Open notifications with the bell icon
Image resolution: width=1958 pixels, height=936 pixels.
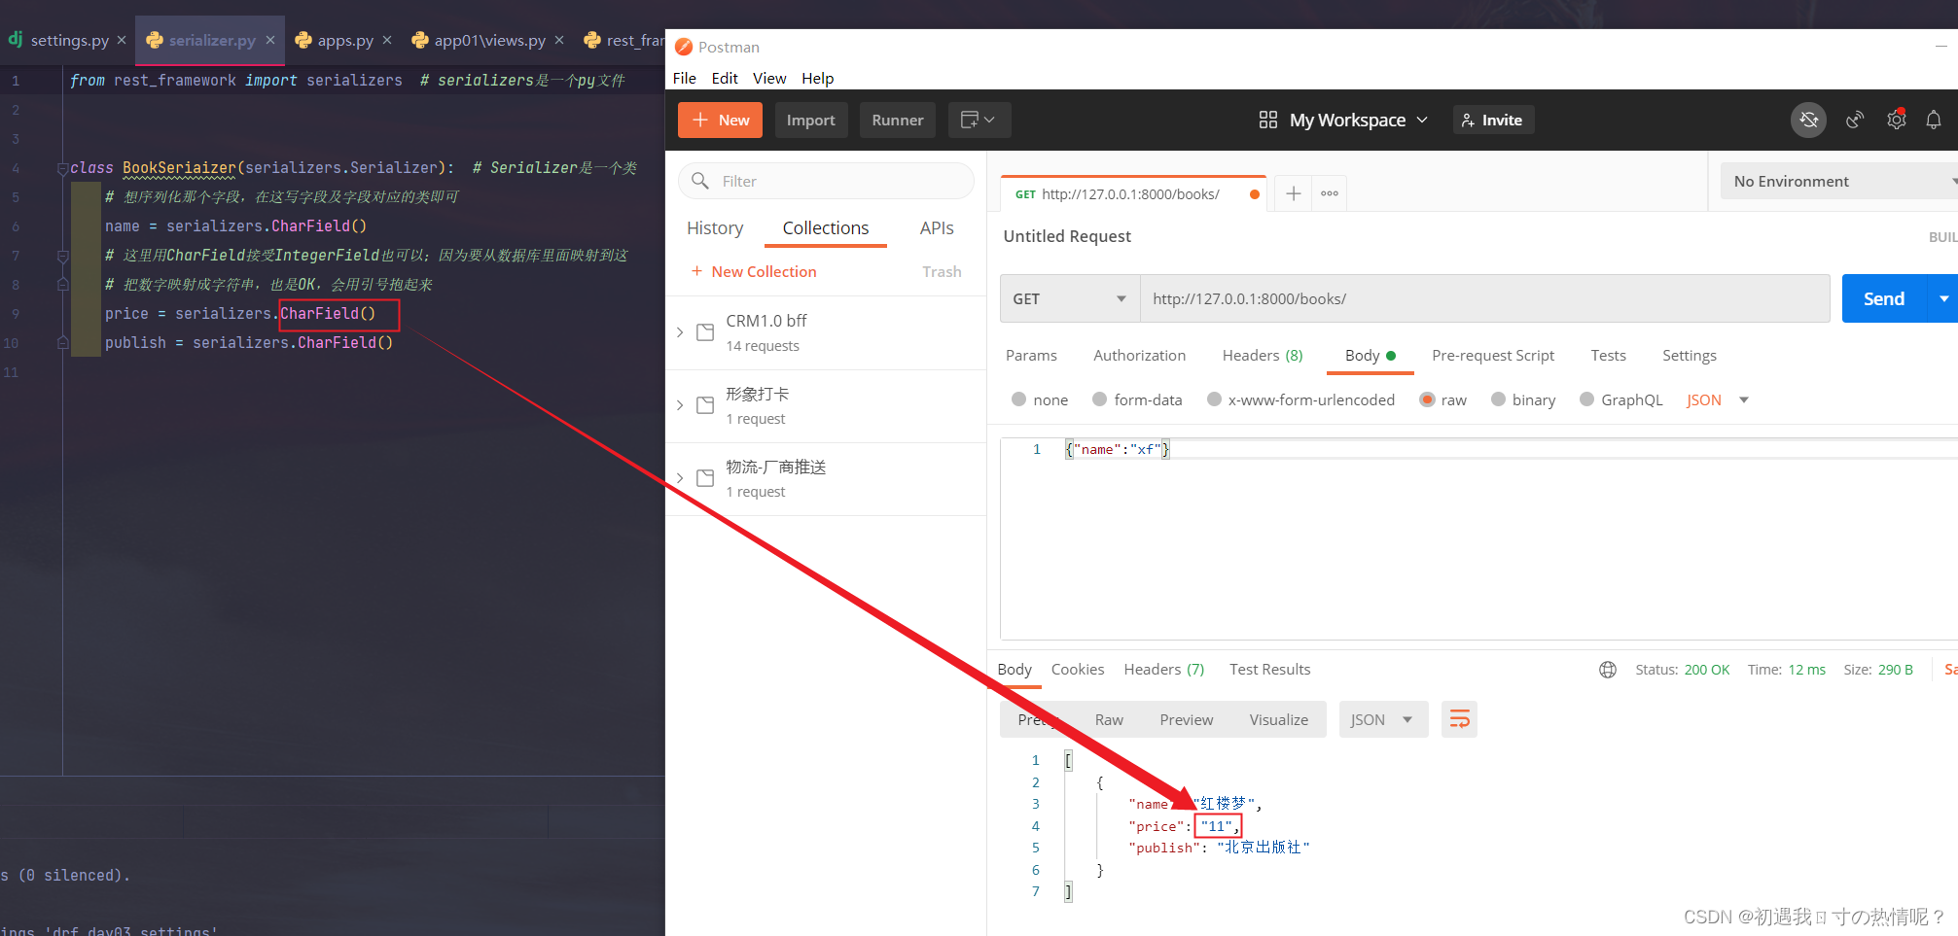click(x=1934, y=120)
